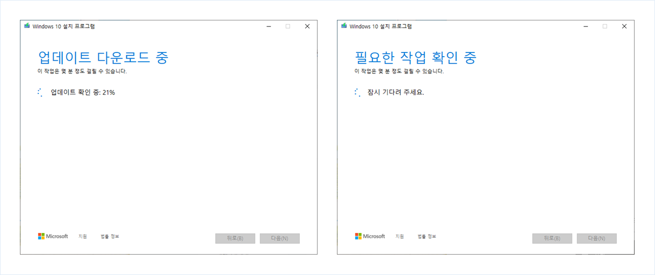Click the '잠시 기다려 주세요.' text
The width and height of the screenshot is (655, 275).
click(396, 92)
